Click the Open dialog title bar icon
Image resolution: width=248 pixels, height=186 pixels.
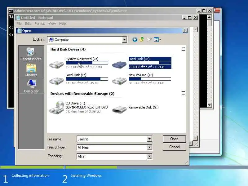coord(19,31)
